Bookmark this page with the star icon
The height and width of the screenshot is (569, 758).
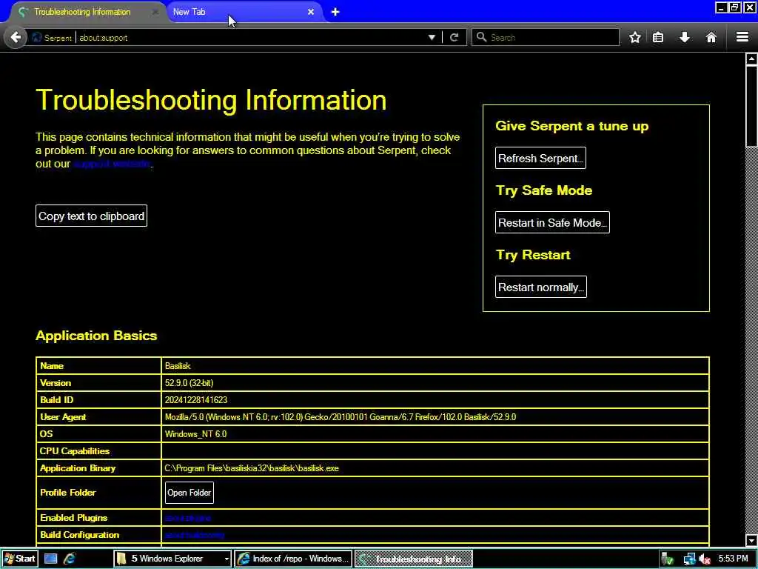634,37
